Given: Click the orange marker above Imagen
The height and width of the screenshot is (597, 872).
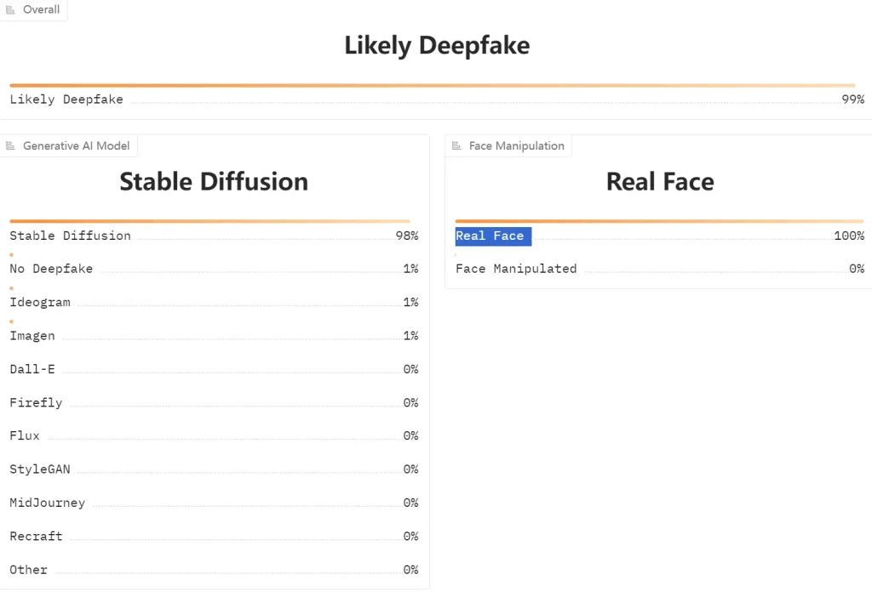Looking at the screenshot, I should (x=12, y=321).
